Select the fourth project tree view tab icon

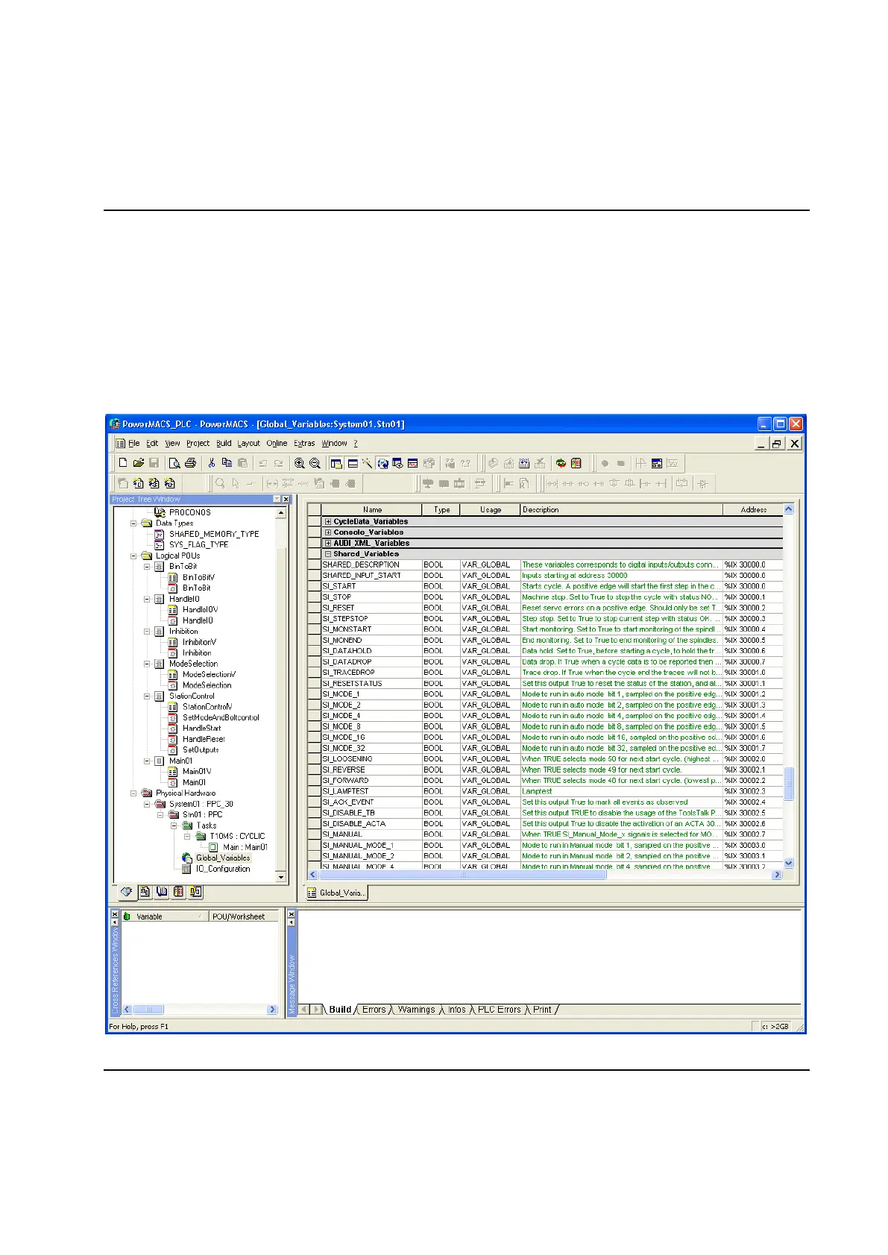(179, 892)
